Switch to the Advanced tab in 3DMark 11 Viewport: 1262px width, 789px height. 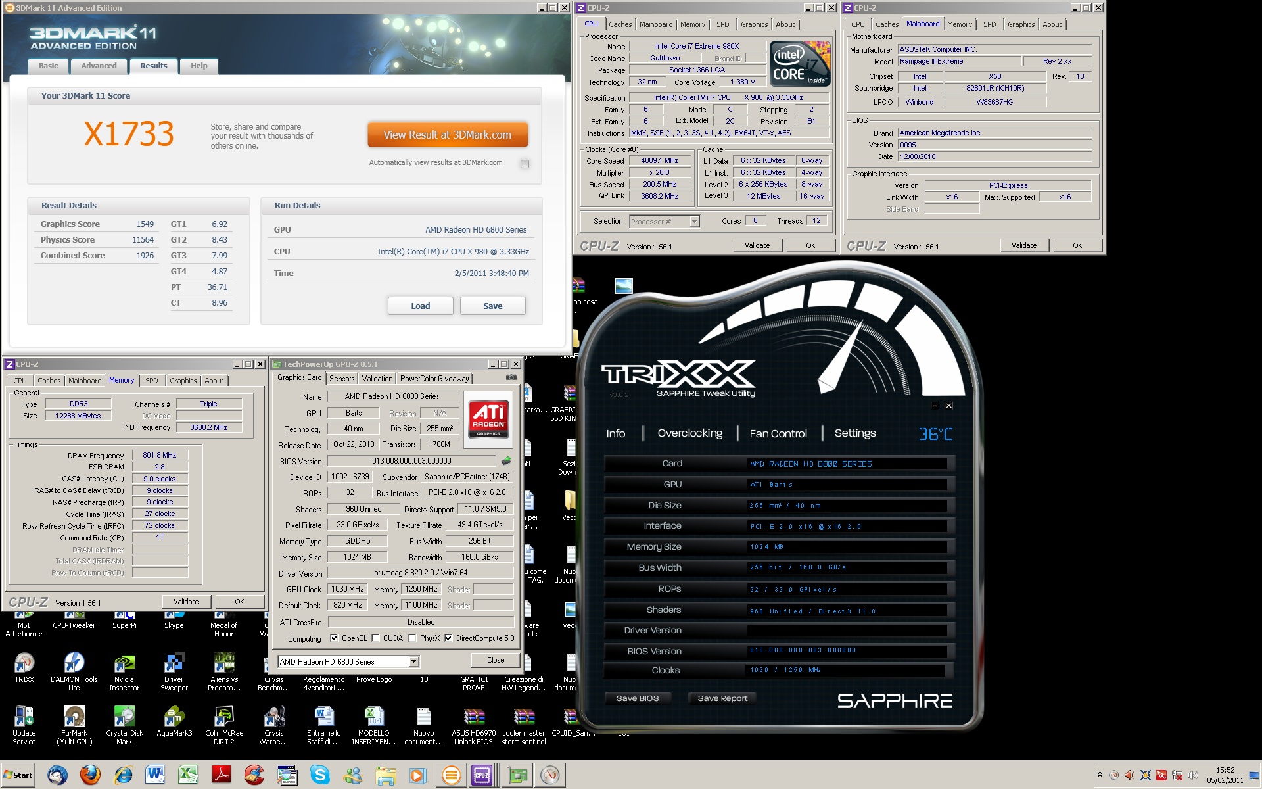[x=99, y=66]
